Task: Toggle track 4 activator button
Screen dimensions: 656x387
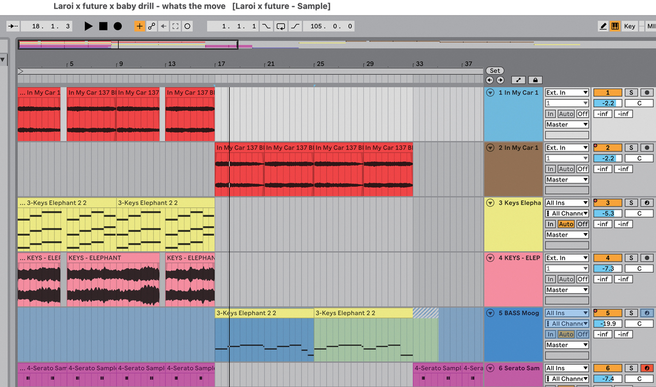Action: pyautogui.click(x=607, y=258)
